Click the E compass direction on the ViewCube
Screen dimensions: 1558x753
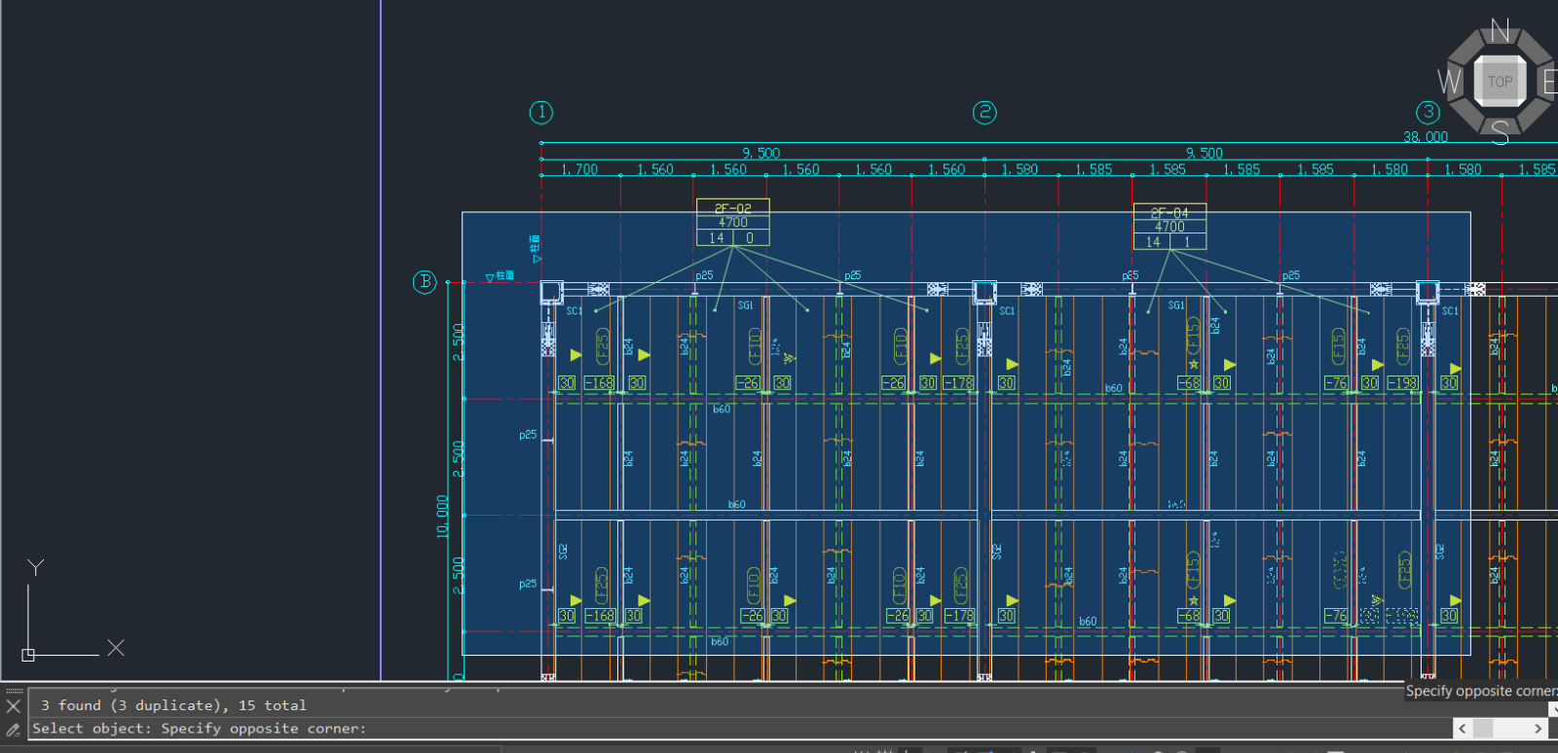tap(1548, 82)
